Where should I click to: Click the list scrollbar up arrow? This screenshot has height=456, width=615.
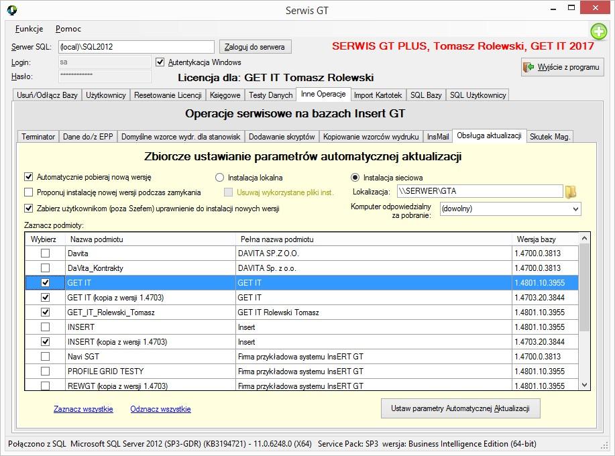(x=584, y=238)
